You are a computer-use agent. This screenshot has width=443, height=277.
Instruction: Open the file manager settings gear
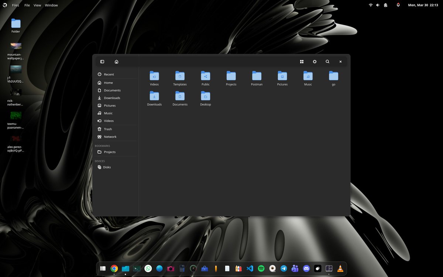pyautogui.click(x=314, y=61)
